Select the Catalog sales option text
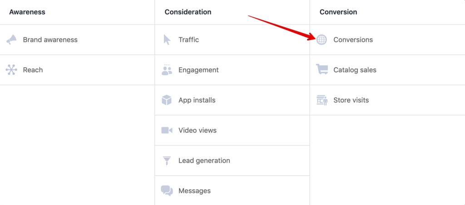 point(355,70)
